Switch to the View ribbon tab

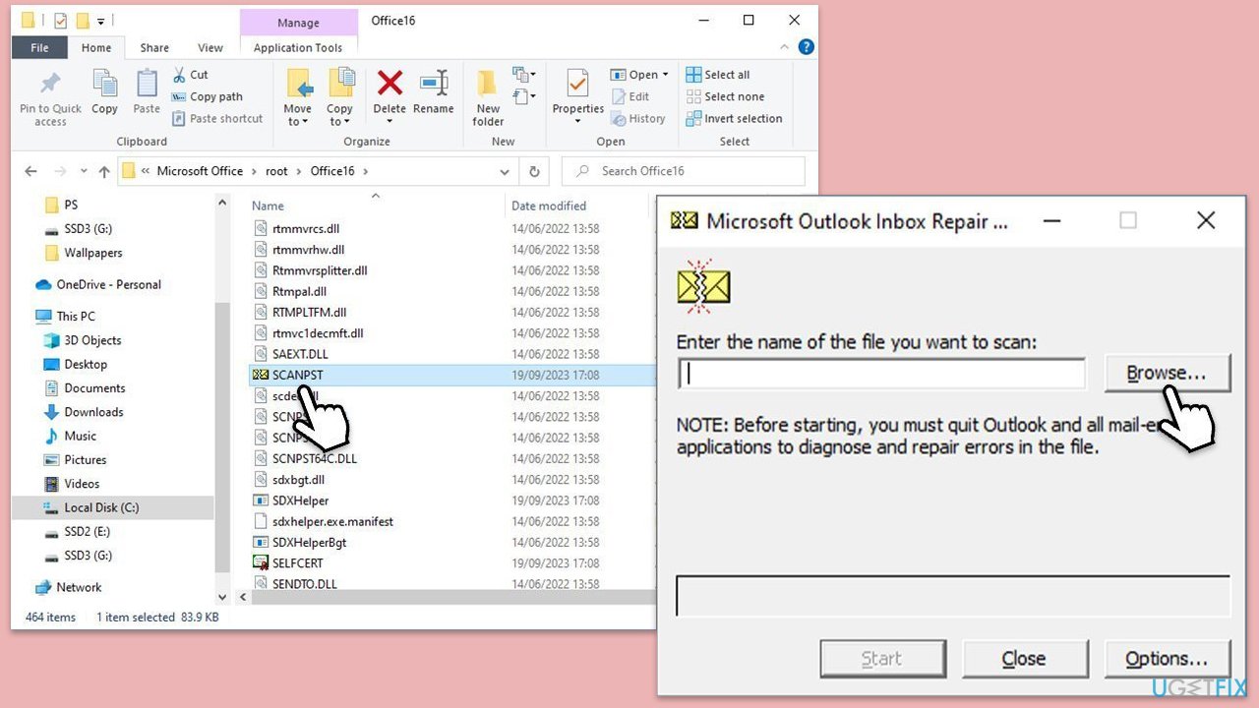210,47
